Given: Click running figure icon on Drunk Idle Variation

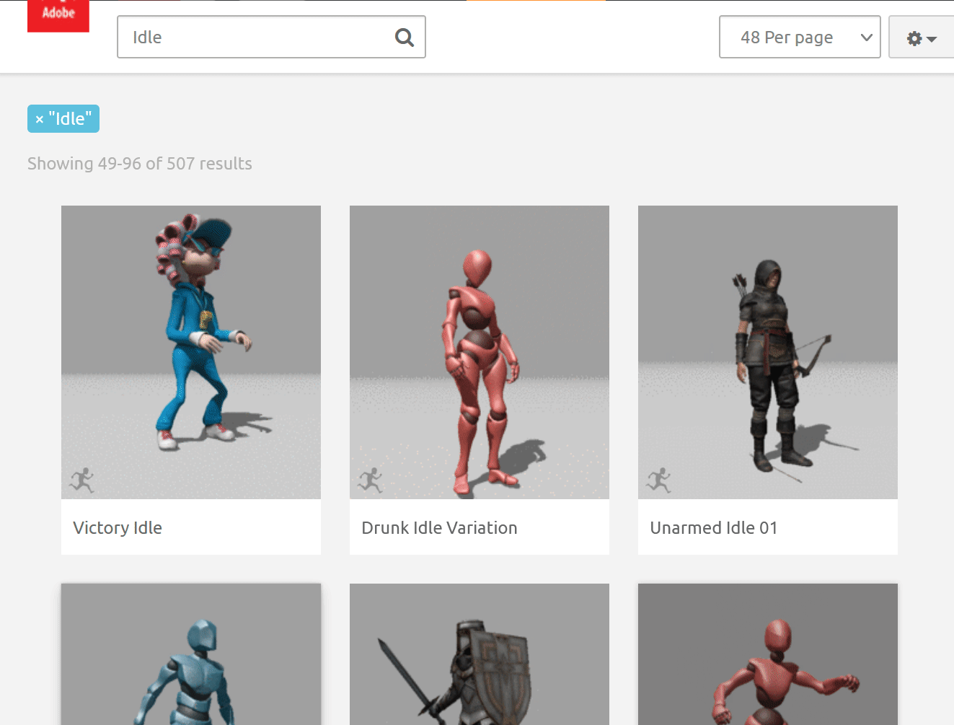Looking at the screenshot, I should pos(370,480).
